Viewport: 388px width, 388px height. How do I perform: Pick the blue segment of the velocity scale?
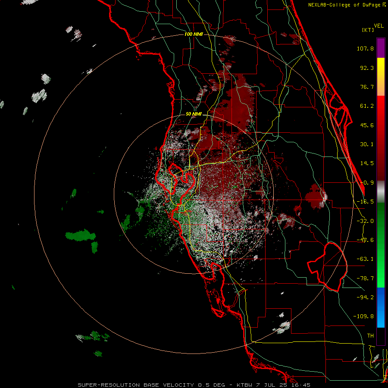pos(381,307)
